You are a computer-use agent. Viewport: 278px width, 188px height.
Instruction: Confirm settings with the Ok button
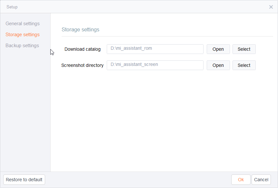point(241,180)
